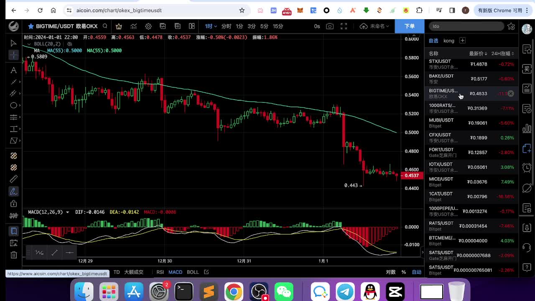Open the 1时 timeframe dropdown
The width and height of the screenshot is (535, 301).
(211, 26)
